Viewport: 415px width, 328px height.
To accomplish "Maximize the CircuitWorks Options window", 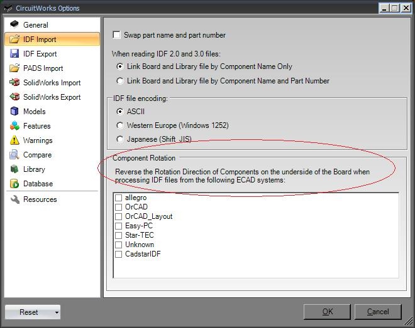I will pyautogui.click(x=395, y=8).
